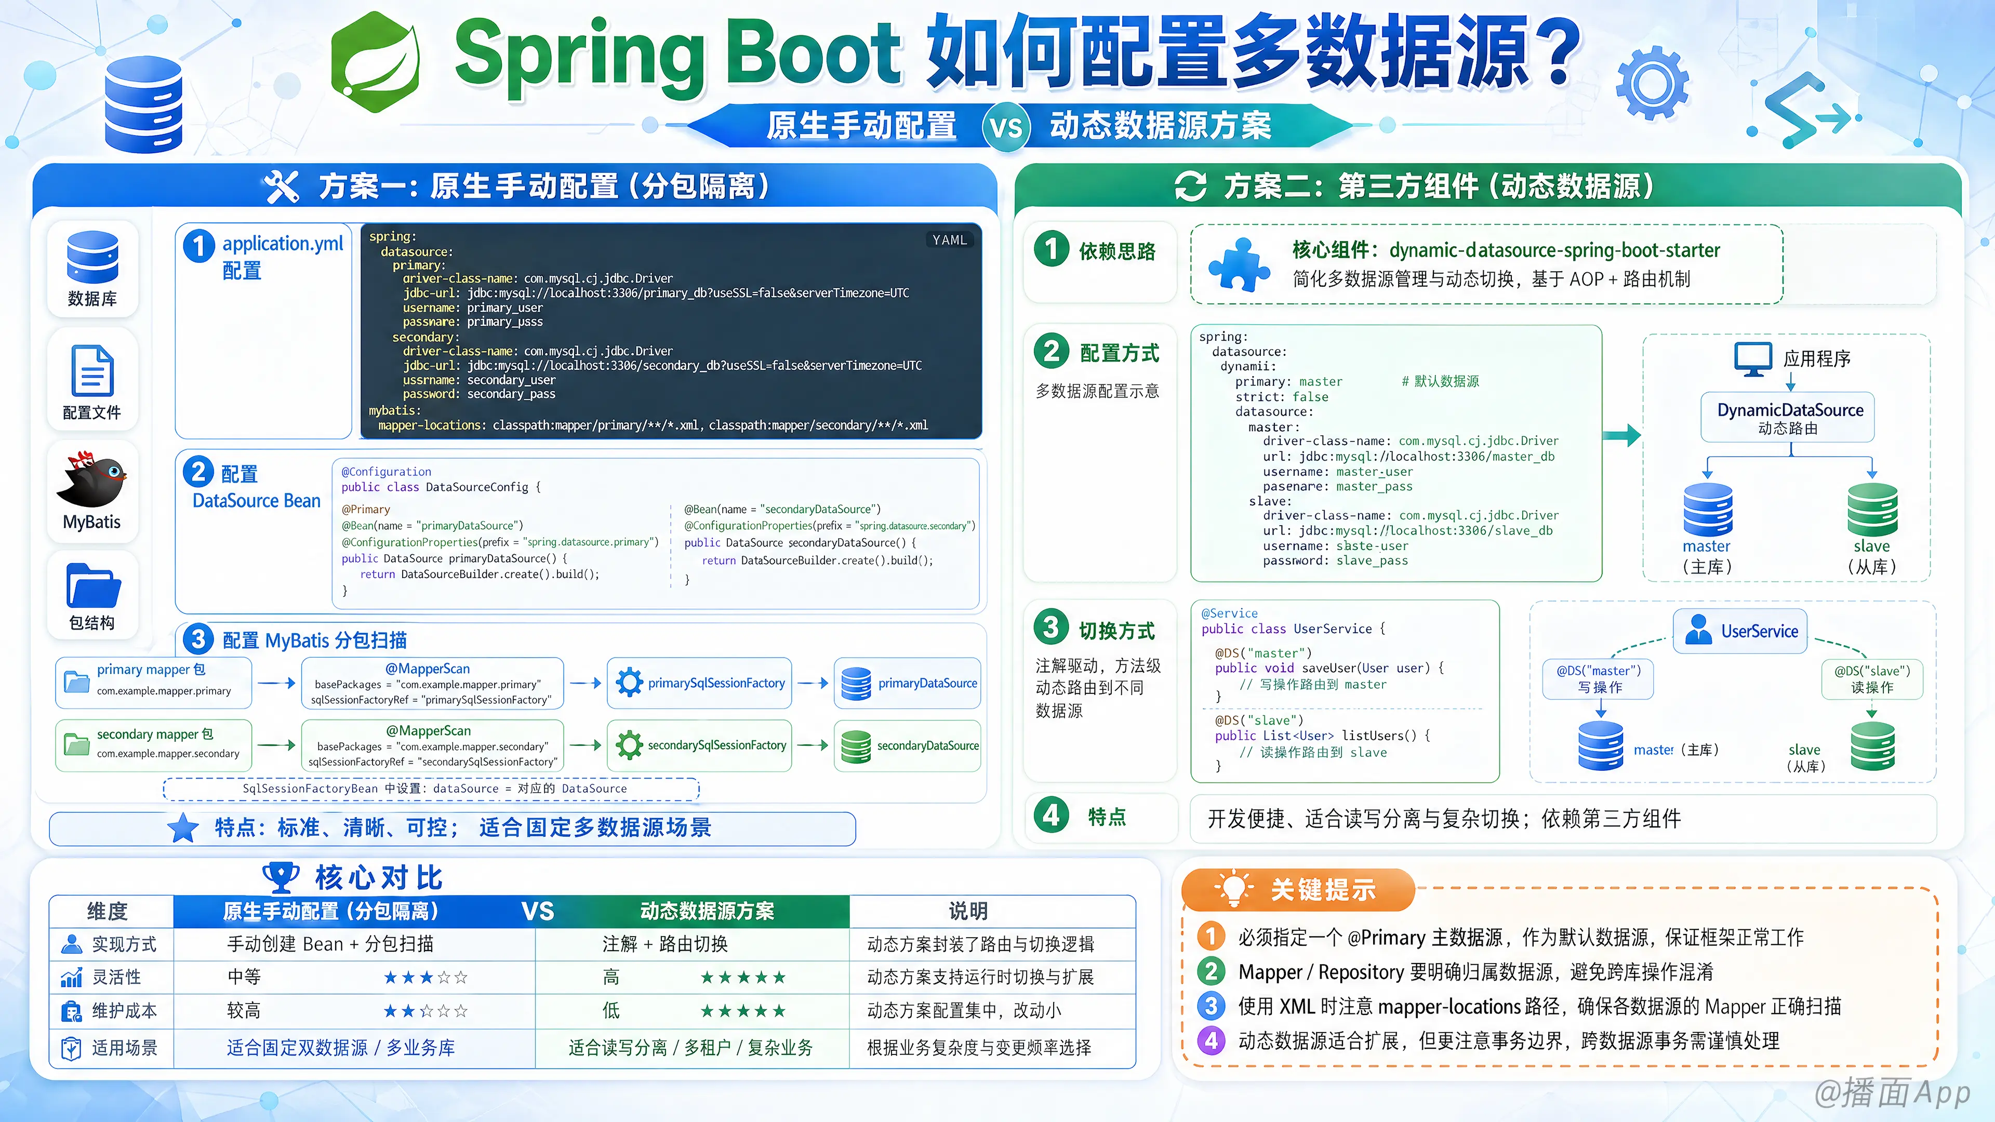Click the '配置 MyBatis 分包扫描' heading

point(314,640)
